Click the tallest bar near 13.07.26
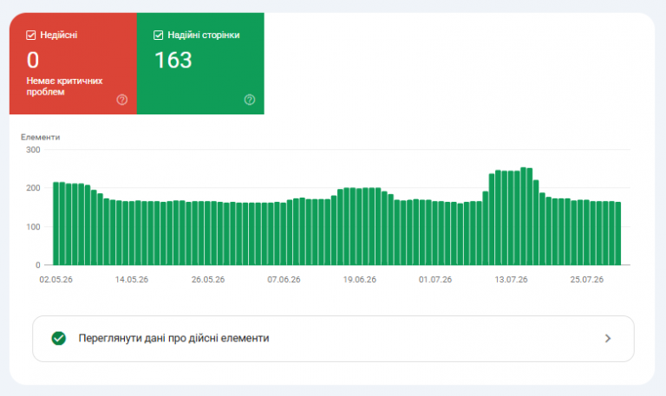Image resolution: width=666 pixels, height=396 pixels. pos(523,216)
